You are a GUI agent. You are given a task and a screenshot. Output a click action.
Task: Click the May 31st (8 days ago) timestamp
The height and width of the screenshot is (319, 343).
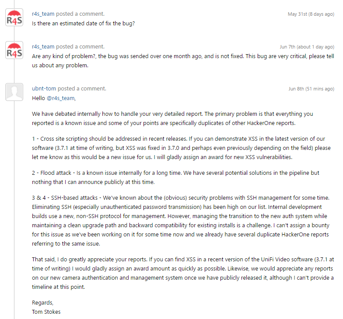click(311, 14)
